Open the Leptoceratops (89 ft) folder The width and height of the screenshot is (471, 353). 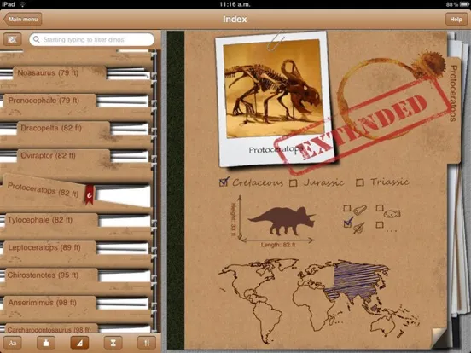49,248
